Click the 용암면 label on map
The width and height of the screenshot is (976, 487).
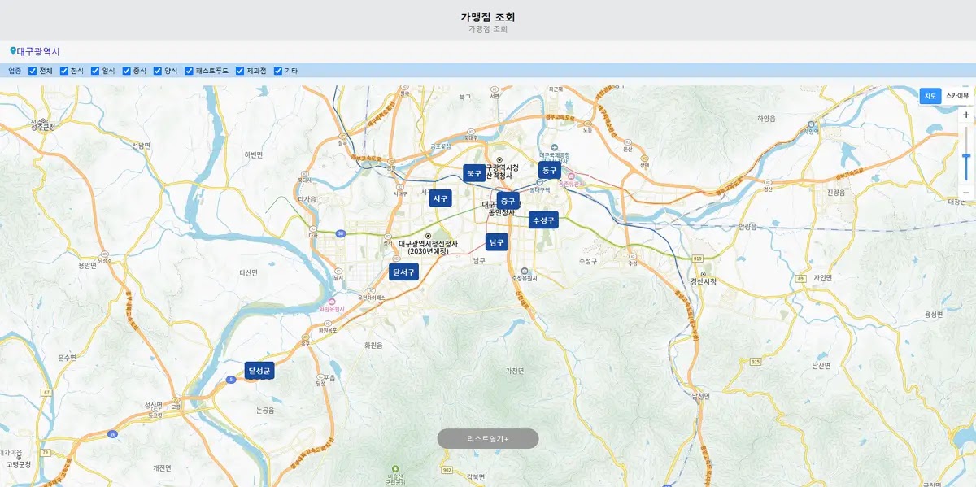[86, 265]
